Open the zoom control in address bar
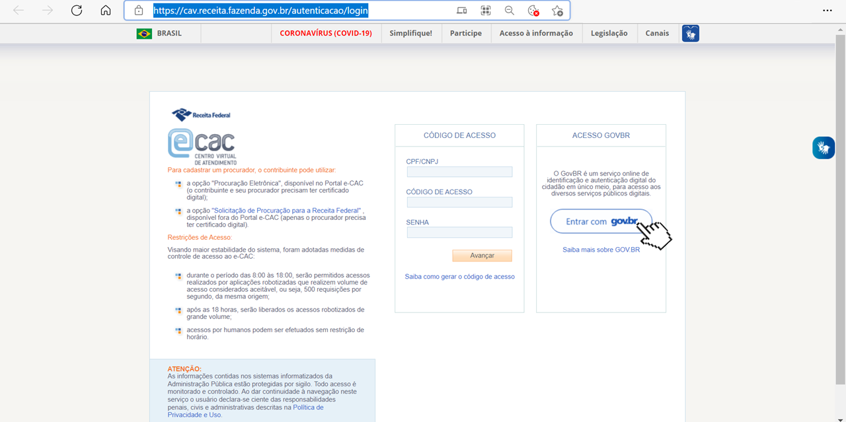 point(510,11)
